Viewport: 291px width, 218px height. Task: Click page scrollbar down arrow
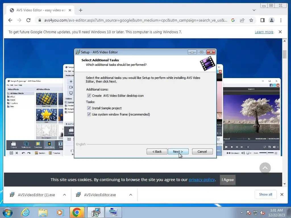(285, 184)
